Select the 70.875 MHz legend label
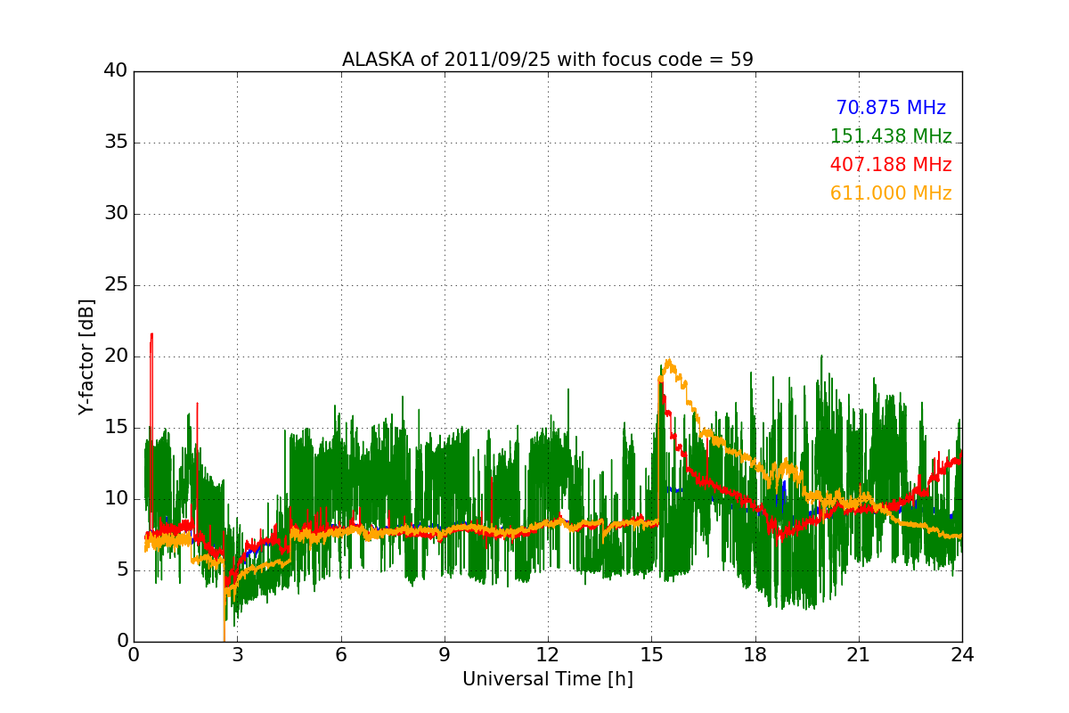 pos(891,108)
